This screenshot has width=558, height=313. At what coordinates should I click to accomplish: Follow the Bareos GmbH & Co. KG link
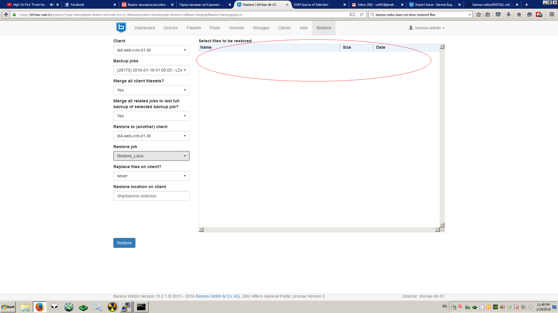[218, 296]
